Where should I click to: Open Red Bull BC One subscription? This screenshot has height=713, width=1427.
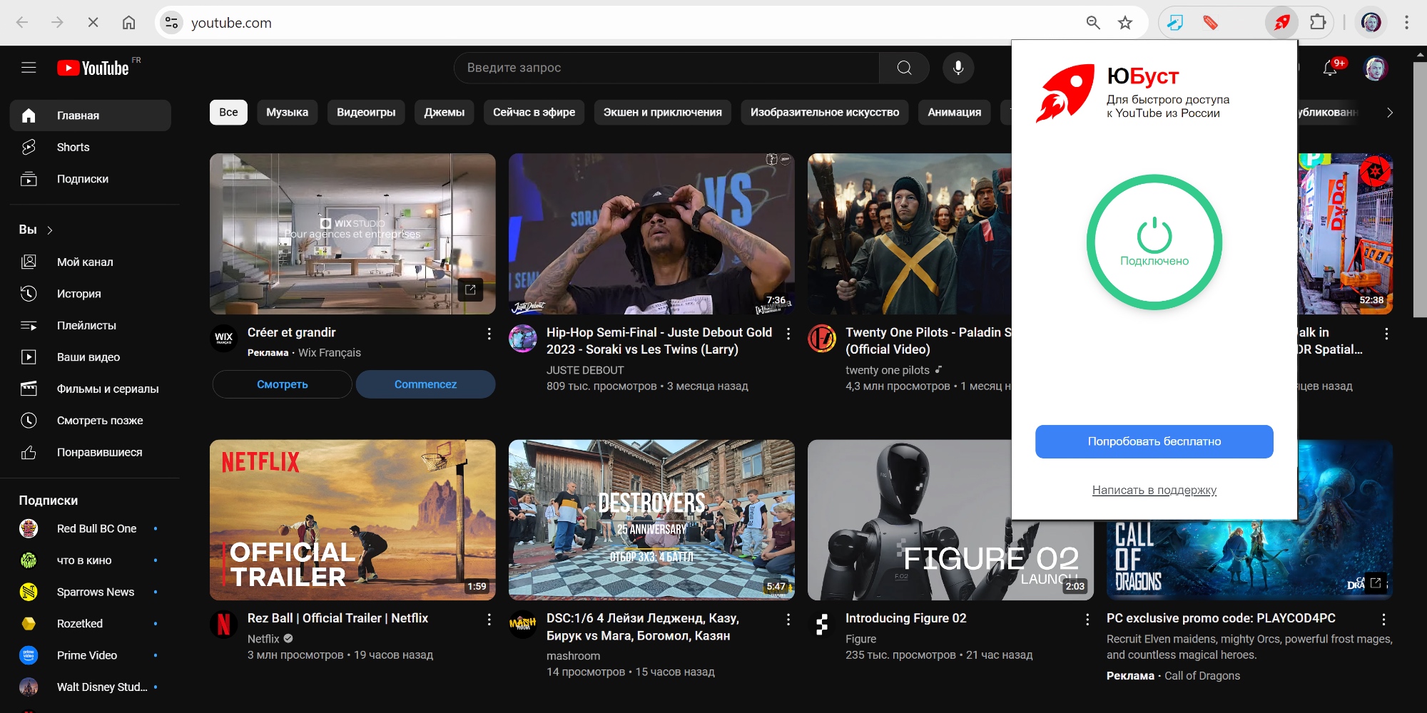point(91,528)
